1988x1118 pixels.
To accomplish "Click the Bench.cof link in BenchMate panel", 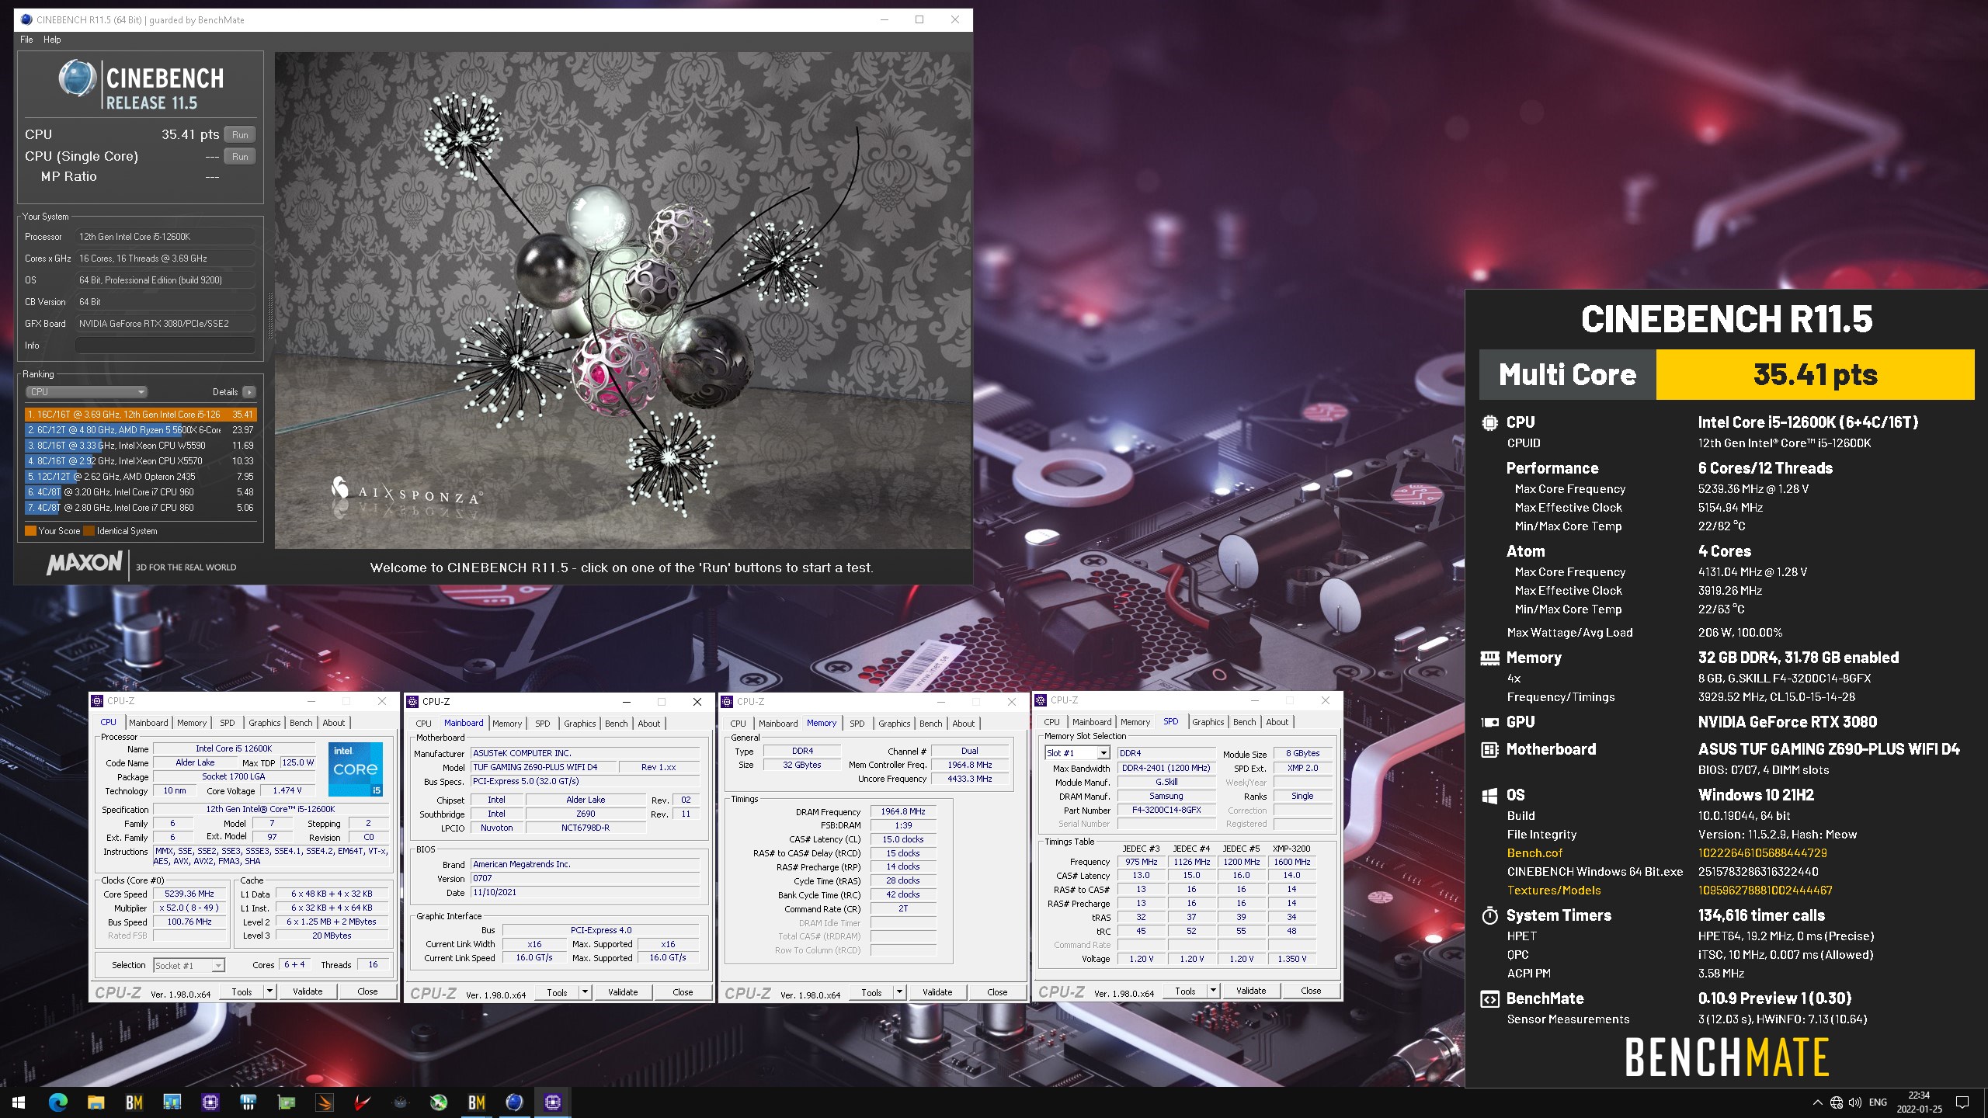I will tap(1534, 853).
